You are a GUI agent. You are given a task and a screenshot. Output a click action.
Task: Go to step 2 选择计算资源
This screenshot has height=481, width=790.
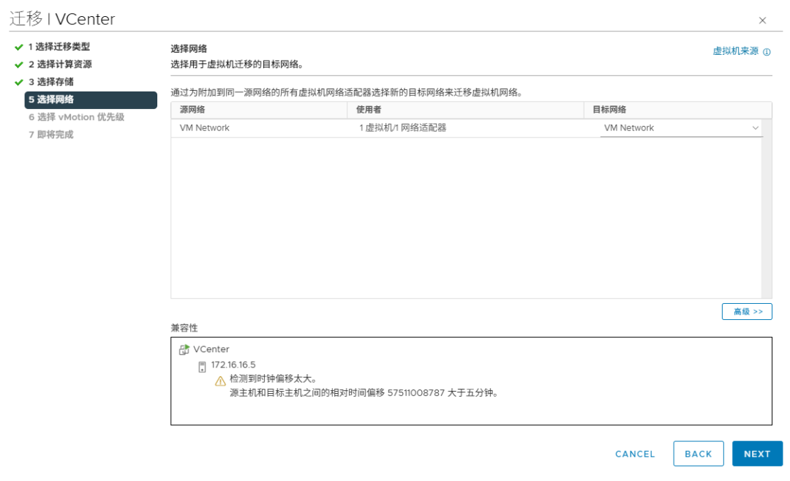coord(60,64)
